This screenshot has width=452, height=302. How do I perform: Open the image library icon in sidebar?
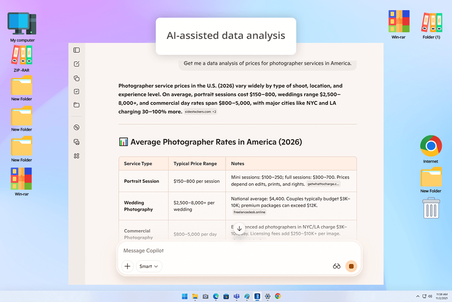coord(76,142)
